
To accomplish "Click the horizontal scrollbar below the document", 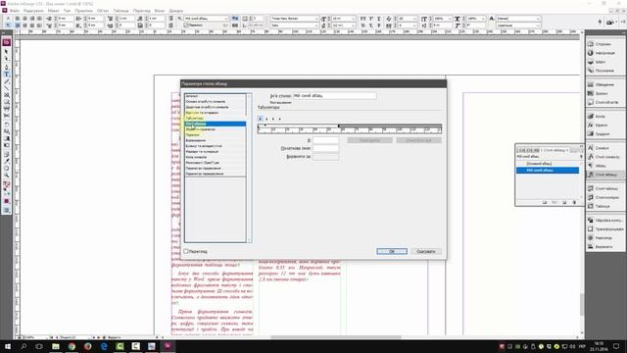I will coord(336,337).
